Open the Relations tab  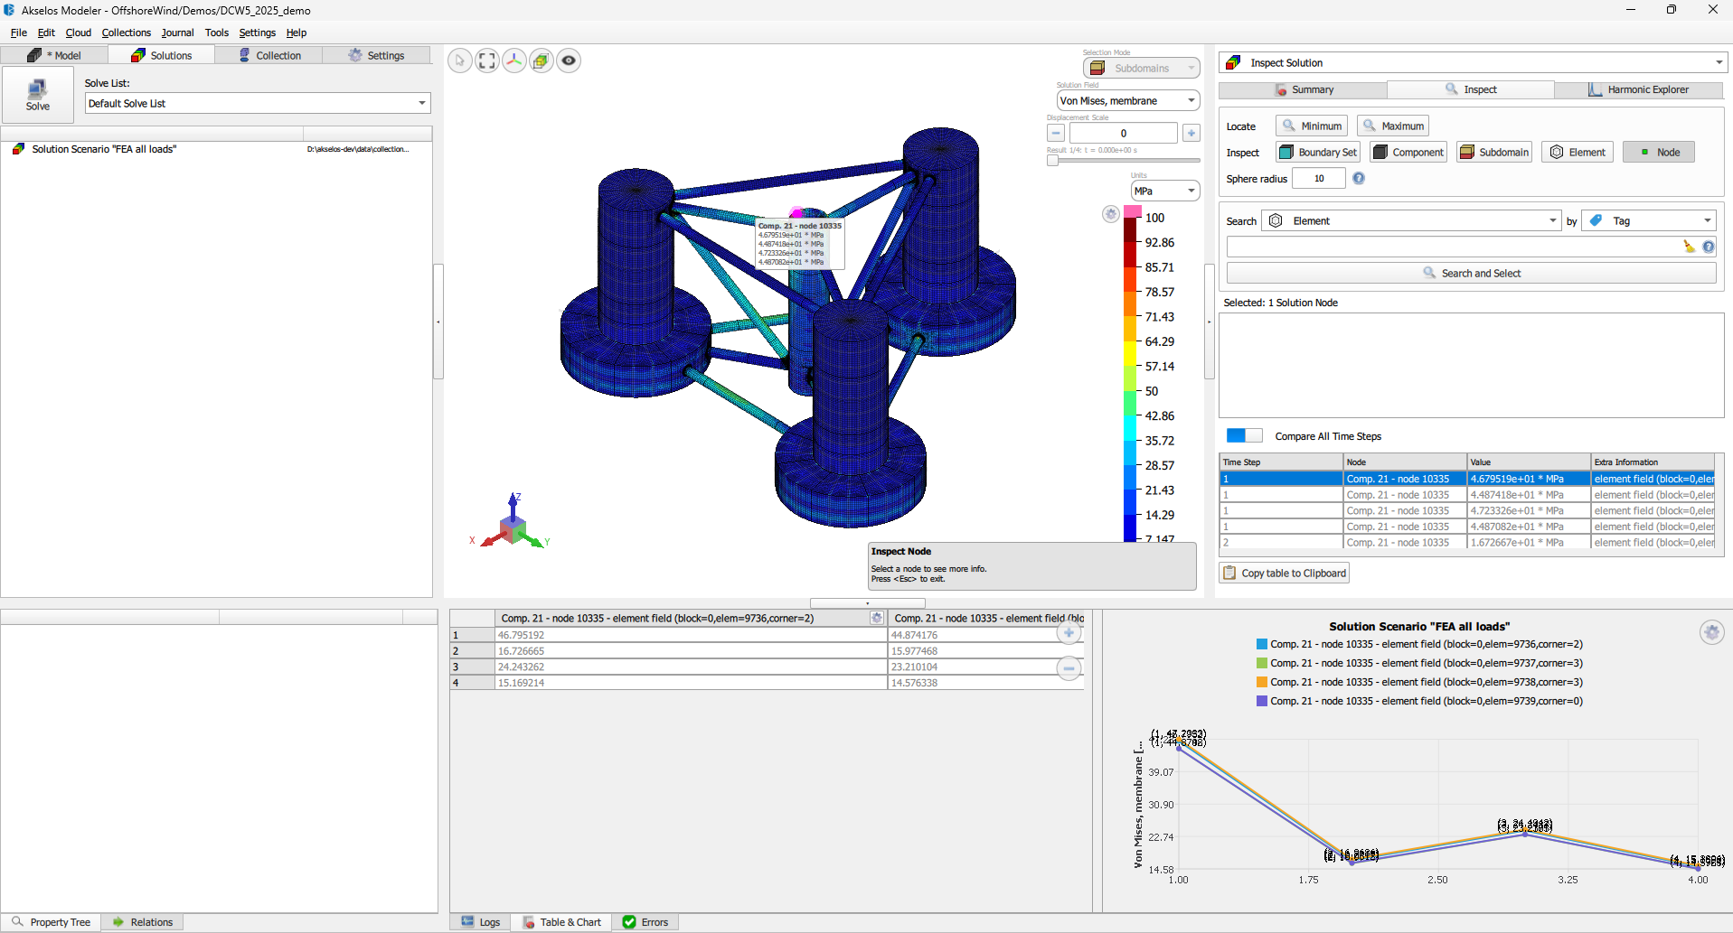(143, 922)
